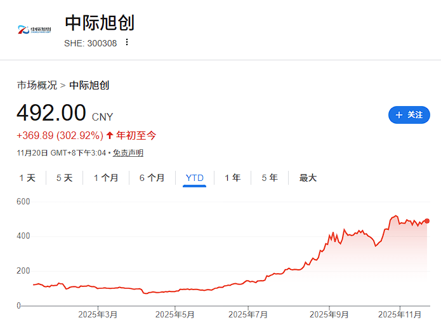
Task: Switch to 6 个月 chart range
Action: (152, 178)
